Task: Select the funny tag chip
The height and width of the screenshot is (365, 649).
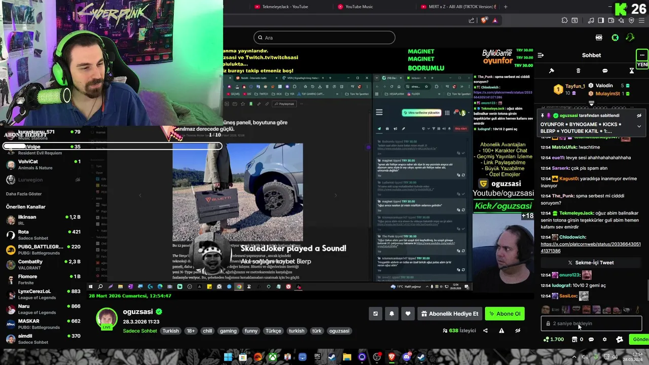Action: (251, 331)
